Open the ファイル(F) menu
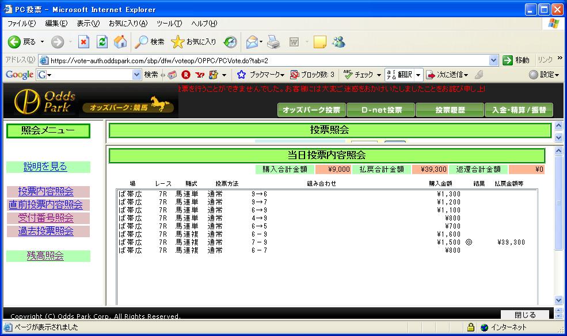Image resolution: width=567 pixels, height=336 pixels. click(22, 24)
